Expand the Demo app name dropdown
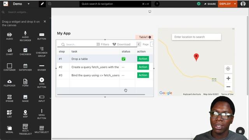Viewport: 249px width, 140px height. pyautogui.click(x=28, y=4)
